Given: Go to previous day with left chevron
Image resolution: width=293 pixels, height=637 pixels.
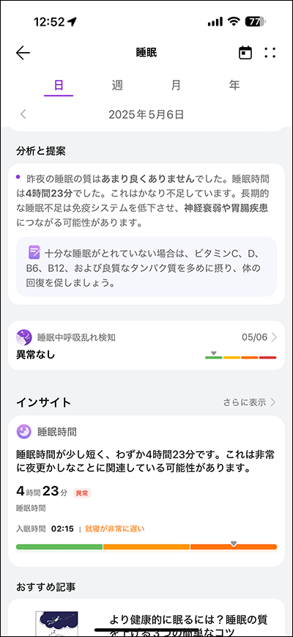Looking at the screenshot, I should 23,114.
